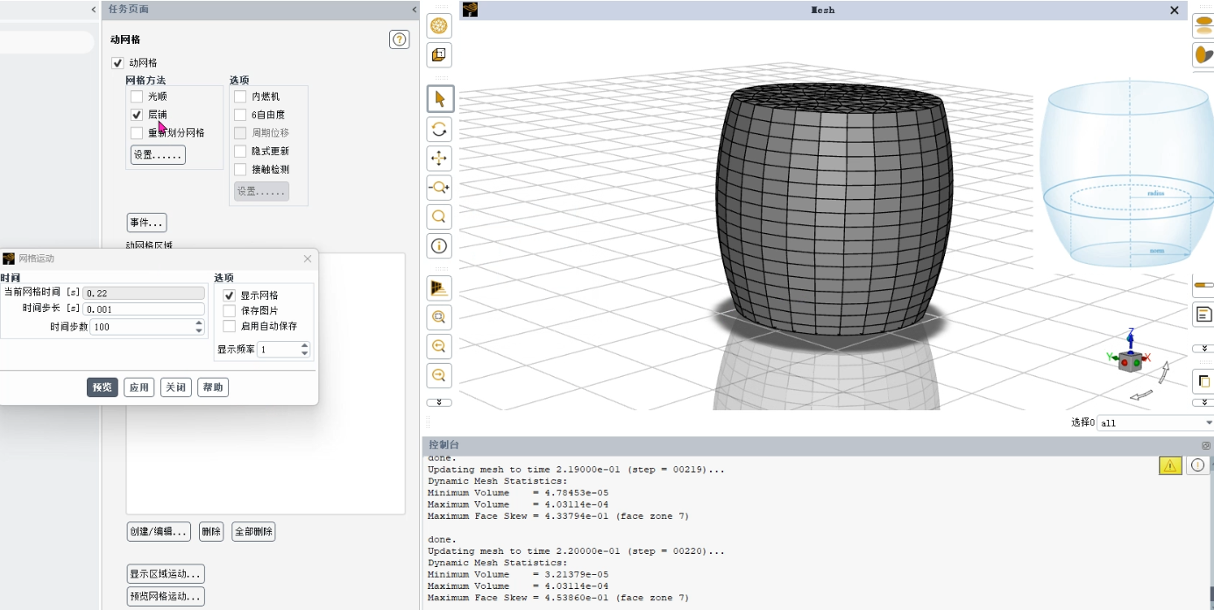Select the zoom in/out tool
Screen dimensions: 1214x610
pos(440,187)
